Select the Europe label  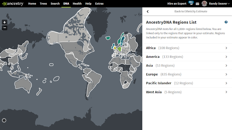coord(152,74)
